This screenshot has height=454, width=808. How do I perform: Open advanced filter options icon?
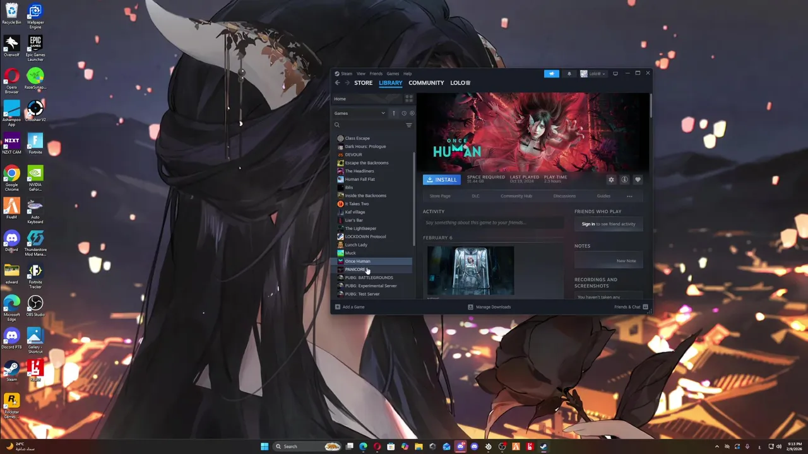pos(409,125)
